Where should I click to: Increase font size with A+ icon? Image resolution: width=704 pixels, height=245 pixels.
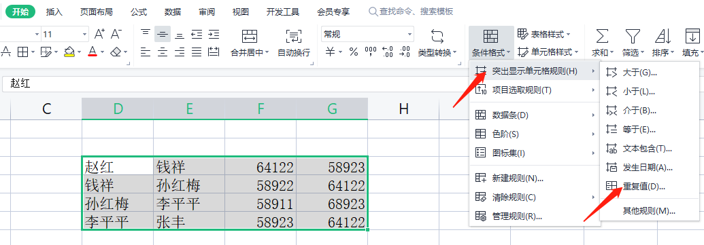pos(99,33)
